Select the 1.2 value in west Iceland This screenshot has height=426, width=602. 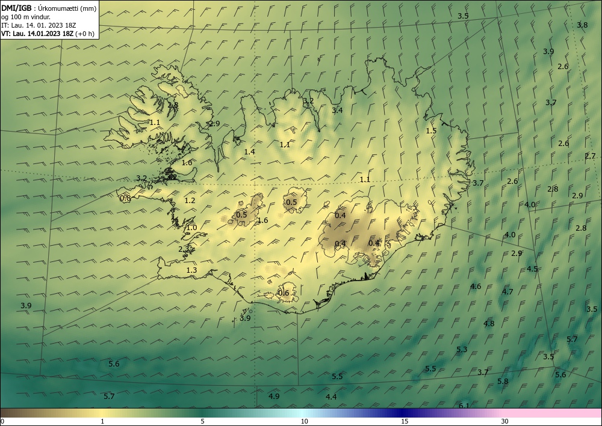(190, 200)
